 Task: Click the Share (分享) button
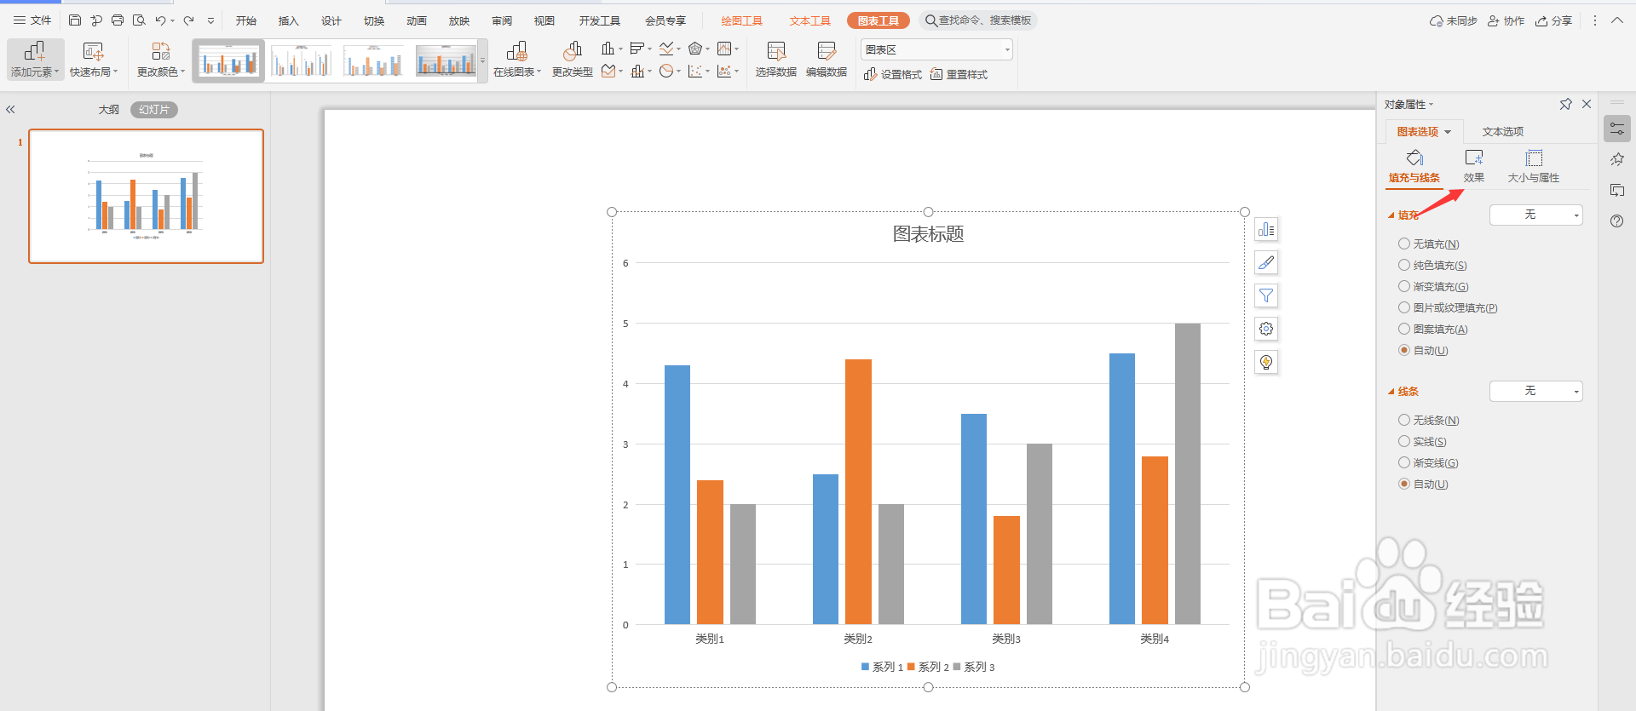click(x=1554, y=20)
